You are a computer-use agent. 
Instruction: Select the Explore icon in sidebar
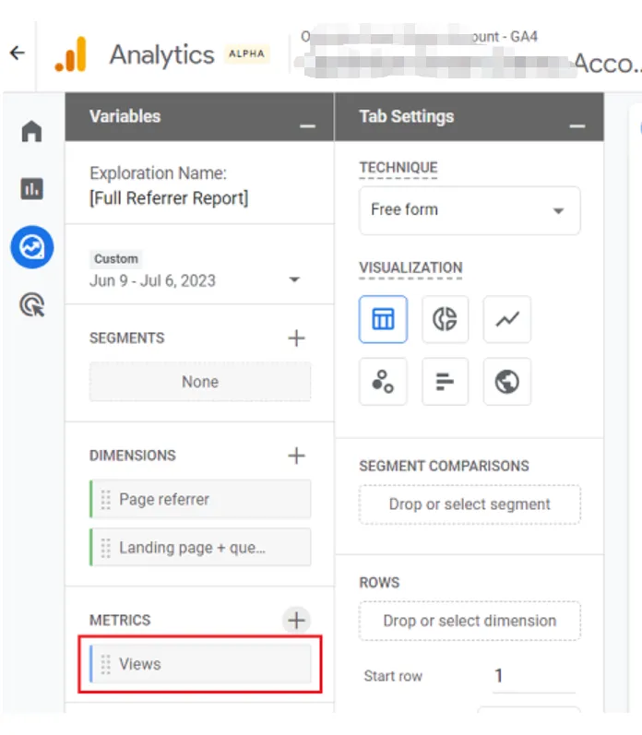(x=32, y=247)
